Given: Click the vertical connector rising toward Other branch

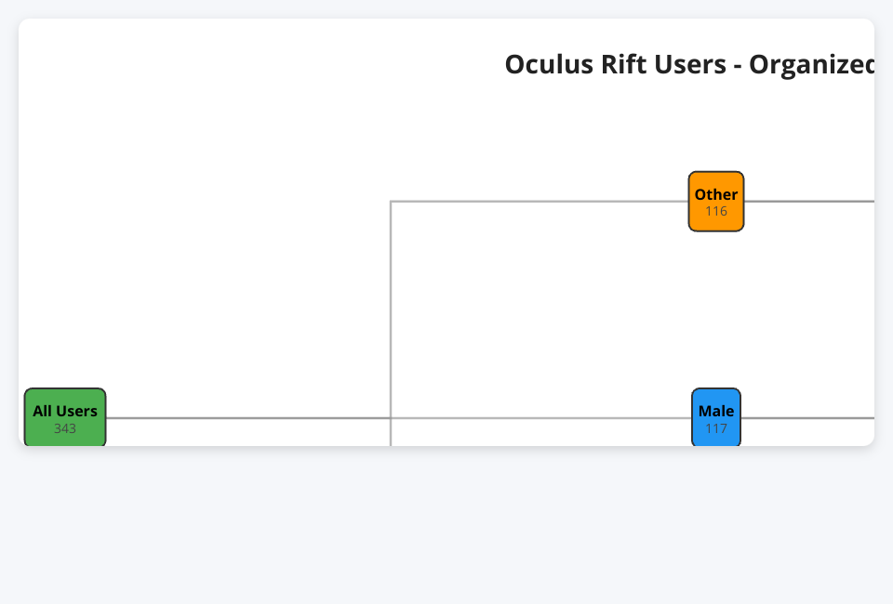Looking at the screenshot, I should click(391, 307).
